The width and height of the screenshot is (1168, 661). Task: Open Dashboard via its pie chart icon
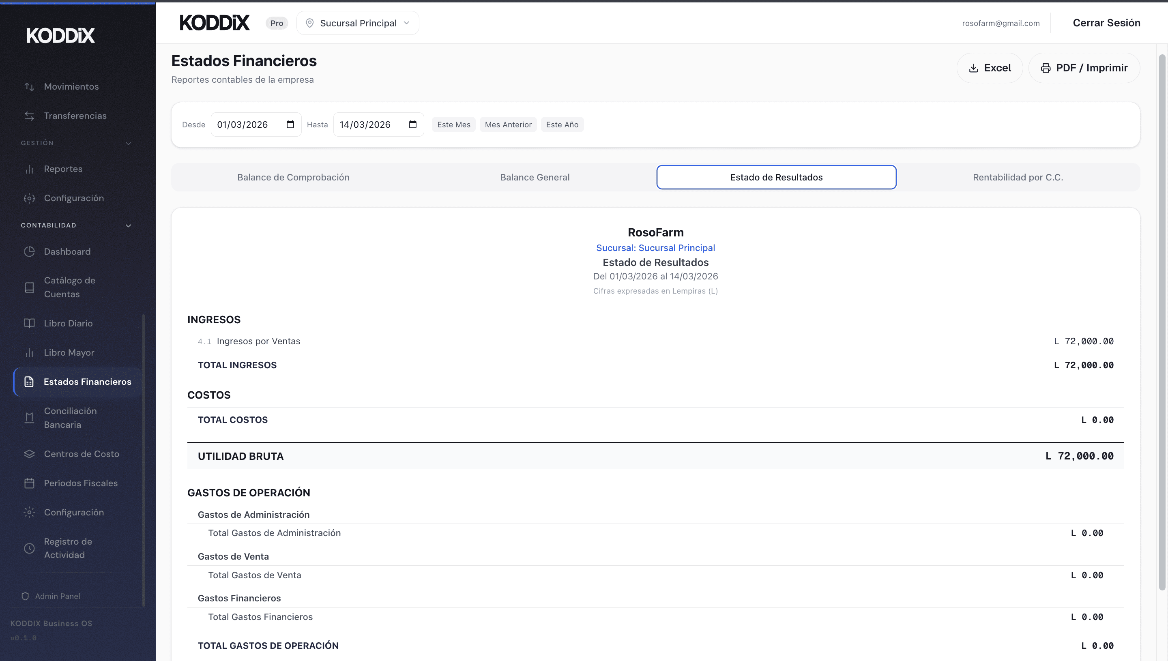[x=30, y=251]
